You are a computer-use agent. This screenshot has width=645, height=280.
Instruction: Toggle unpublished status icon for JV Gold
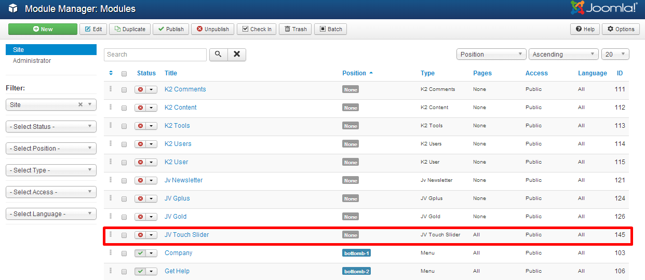pyautogui.click(x=140, y=217)
